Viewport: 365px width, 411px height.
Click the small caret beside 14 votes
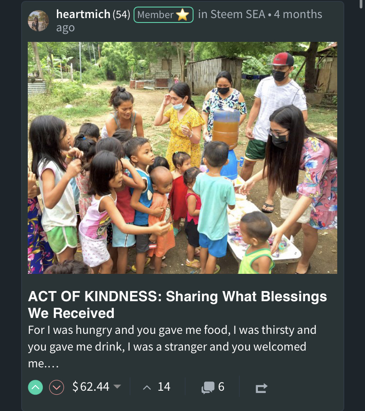click(x=147, y=387)
